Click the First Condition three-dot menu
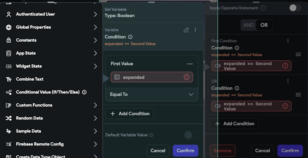Image resolution: width=308 pixels, height=158 pixels. pyautogui.click(x=288, y=41)
